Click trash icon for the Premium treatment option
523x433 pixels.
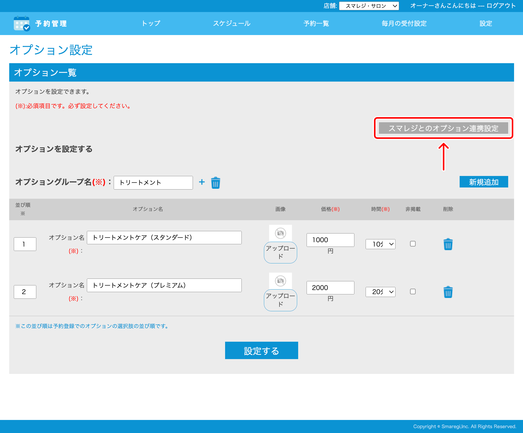[x=448, y=292]
